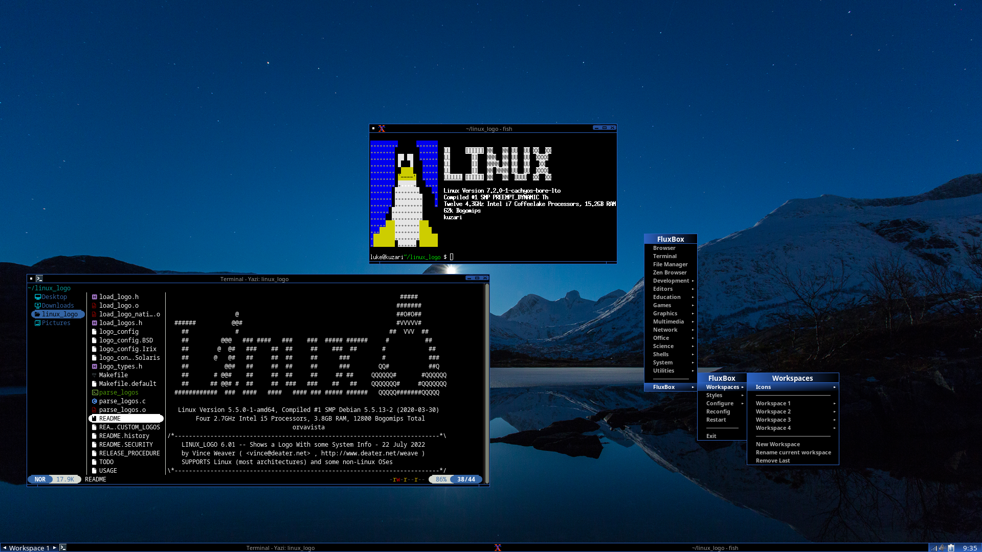Click the file icon beside USAGE
This screenshot has width=982, height=552.
point(94,471)
